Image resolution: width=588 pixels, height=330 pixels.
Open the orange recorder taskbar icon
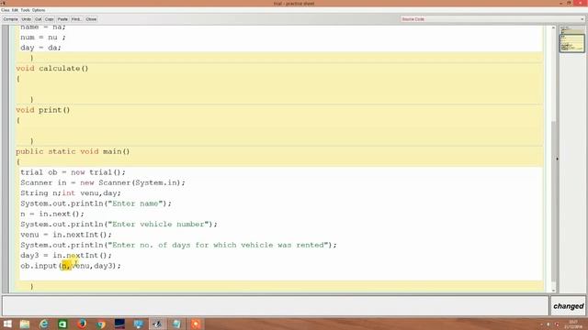coord(196,324)
